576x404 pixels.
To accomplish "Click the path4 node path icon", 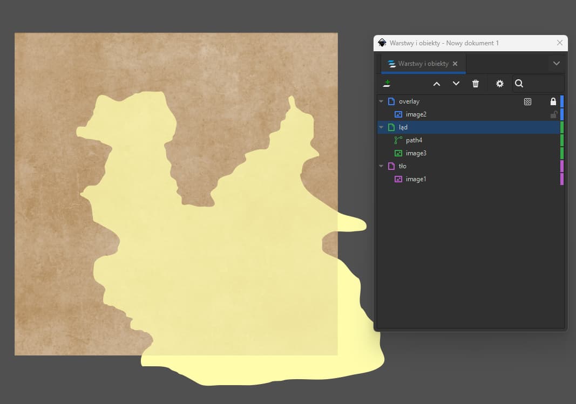I will click(398, 140).
